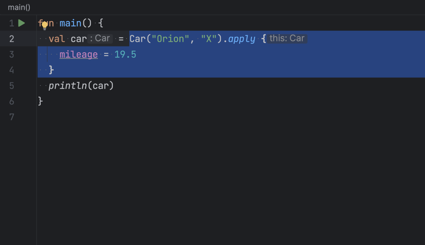425x245 pixels.
Task: Click line number 3 in gutter
Action: click(11, 54)
